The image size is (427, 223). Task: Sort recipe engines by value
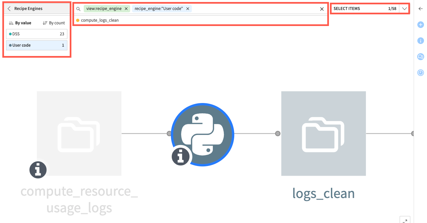(20, 23)
